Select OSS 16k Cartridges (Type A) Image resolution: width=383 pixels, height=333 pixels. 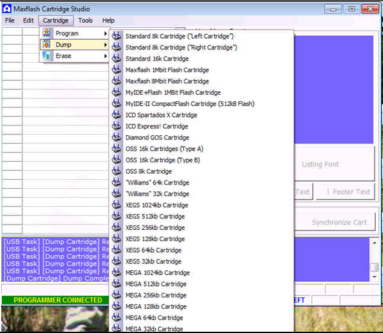tap(164, 149)
